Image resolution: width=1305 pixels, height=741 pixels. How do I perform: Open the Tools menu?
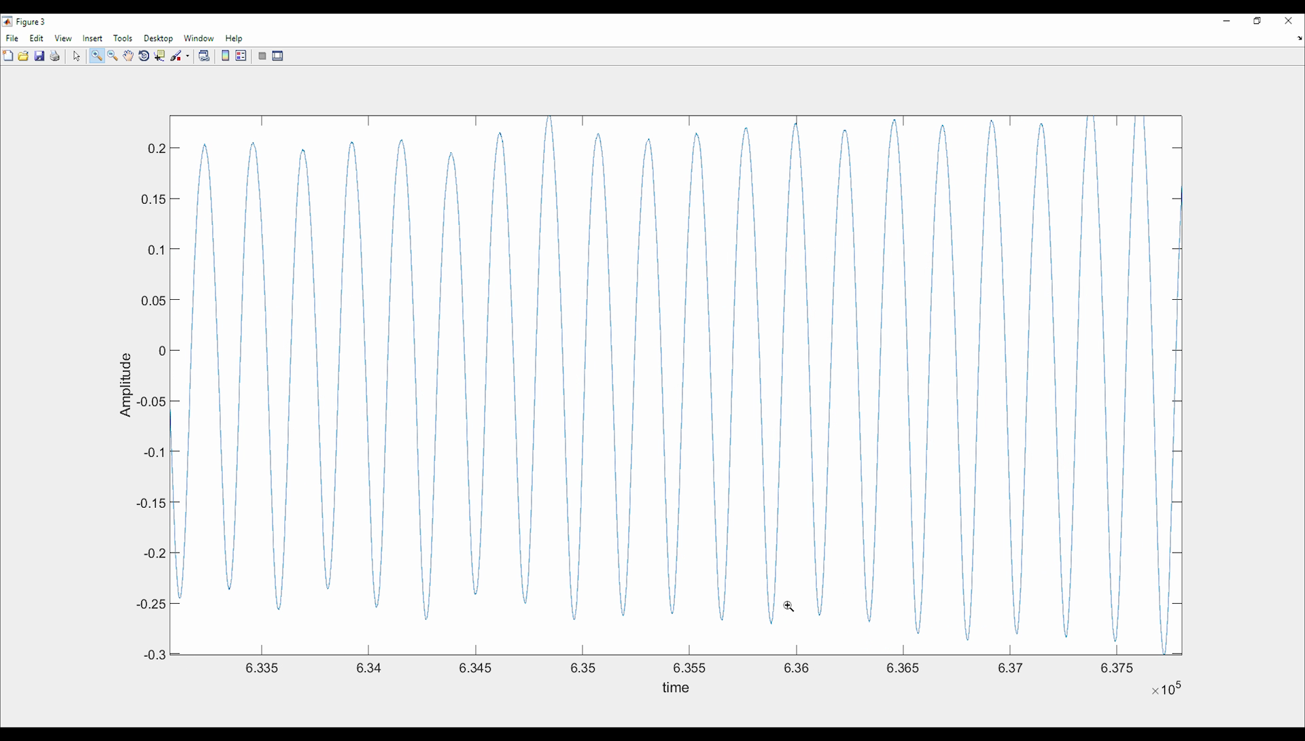click(x=123, y=39)
